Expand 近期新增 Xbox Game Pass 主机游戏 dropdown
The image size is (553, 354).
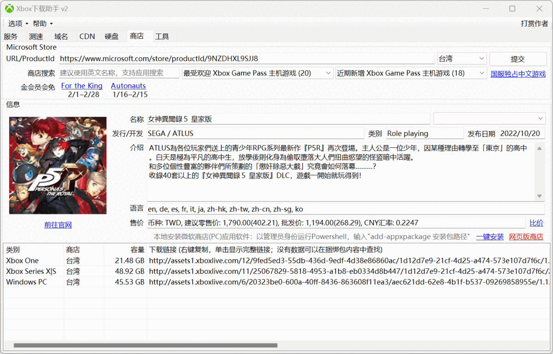411,73
